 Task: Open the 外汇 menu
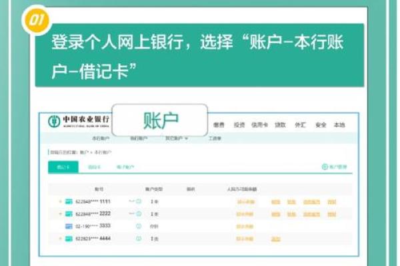(300, 125)
